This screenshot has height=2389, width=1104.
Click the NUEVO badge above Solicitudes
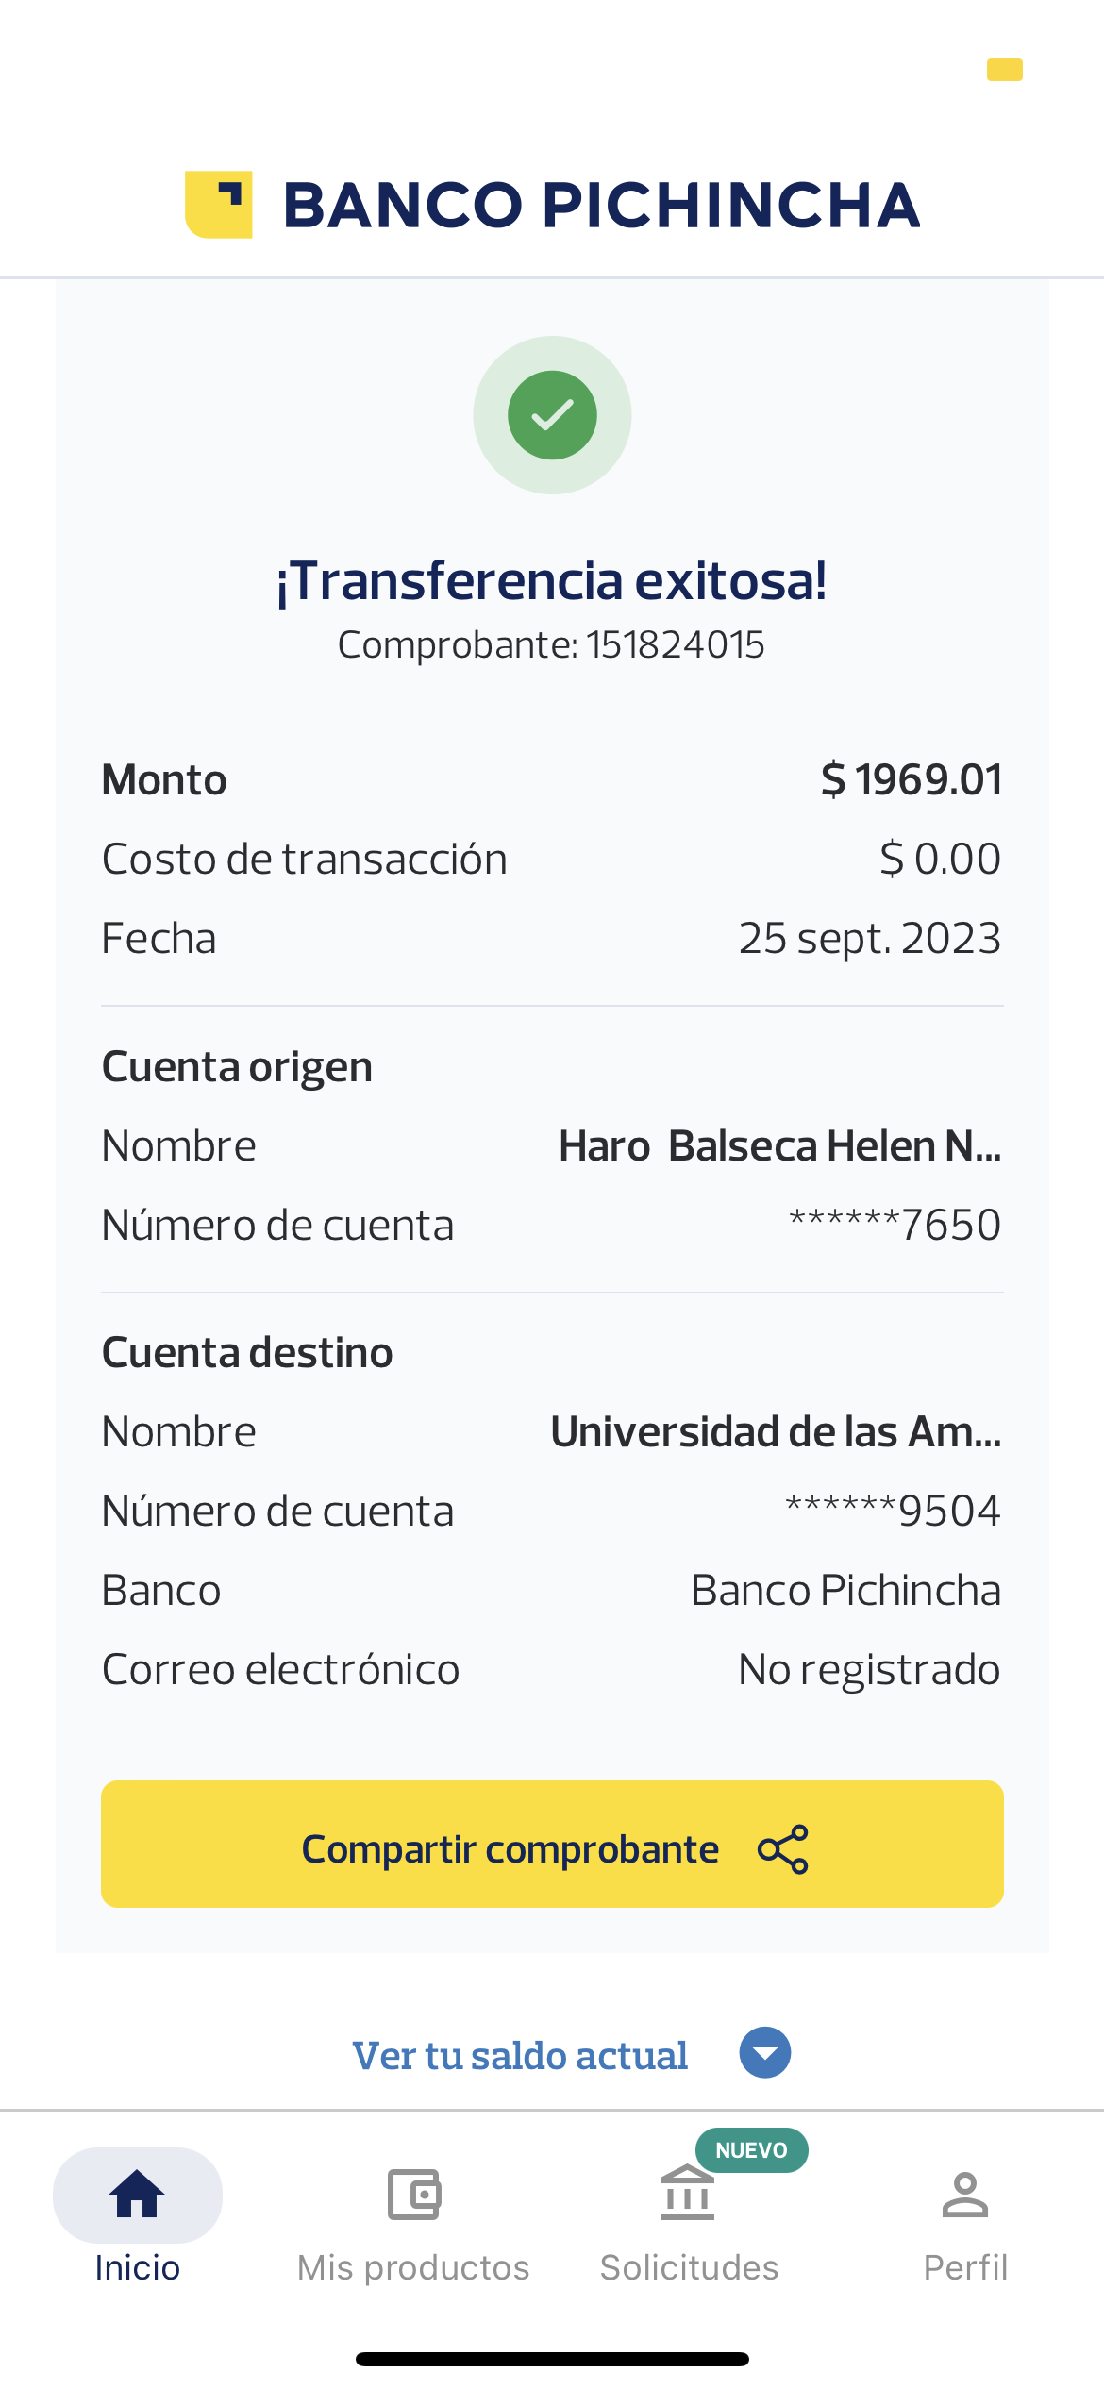751,2150
